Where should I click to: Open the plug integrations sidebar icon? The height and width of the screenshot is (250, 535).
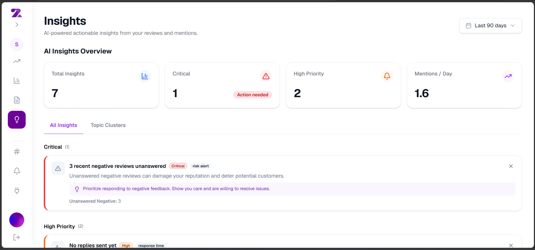[x=17, y=191]
